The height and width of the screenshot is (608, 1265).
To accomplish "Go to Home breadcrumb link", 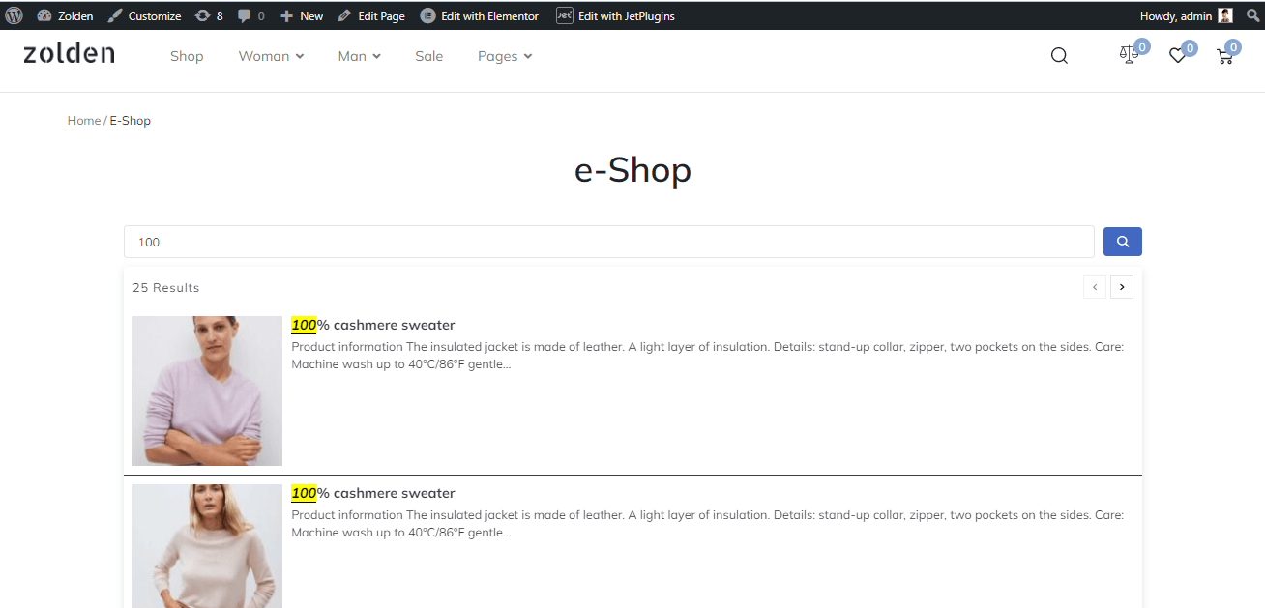I will [84, 121].
